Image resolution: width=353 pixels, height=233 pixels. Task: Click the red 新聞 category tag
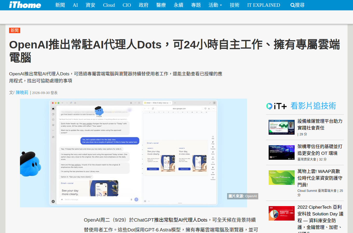(x=15, y=31)
